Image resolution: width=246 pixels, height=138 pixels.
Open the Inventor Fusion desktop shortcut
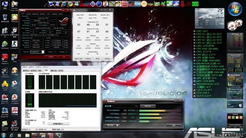[15, 6]
